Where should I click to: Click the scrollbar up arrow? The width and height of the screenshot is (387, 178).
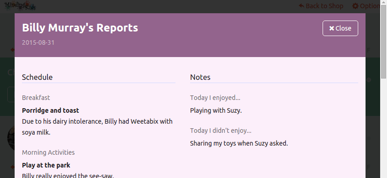[383, 2]
